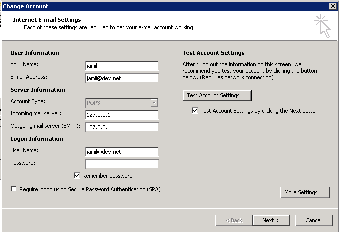Screen dimensions: 340x232
Task: Click the Server Information section heading
Action: pos(38,90)
